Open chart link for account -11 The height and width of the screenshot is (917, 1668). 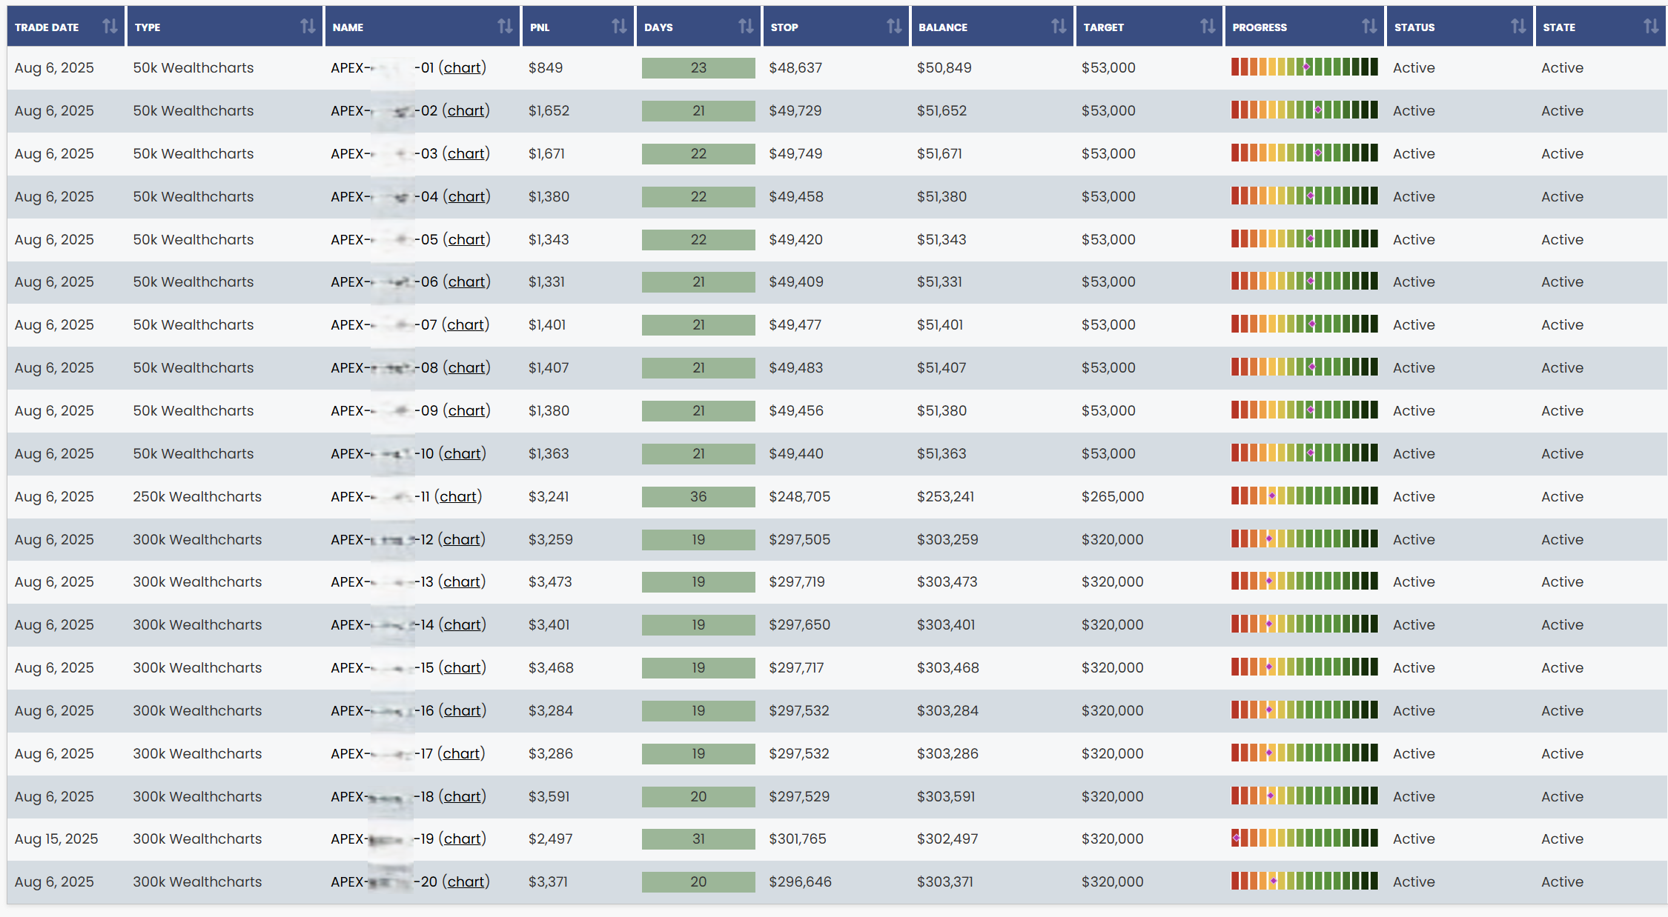[458, 496]
